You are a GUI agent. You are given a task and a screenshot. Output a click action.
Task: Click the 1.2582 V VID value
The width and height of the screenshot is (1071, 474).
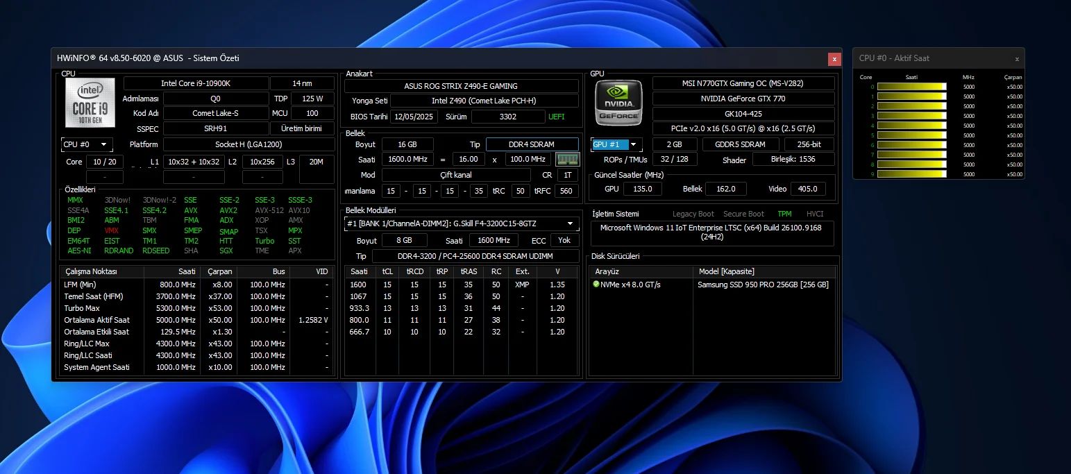pos(313,320)
